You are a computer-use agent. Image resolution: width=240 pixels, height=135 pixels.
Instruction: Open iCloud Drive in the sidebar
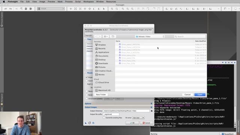[102, 82]
